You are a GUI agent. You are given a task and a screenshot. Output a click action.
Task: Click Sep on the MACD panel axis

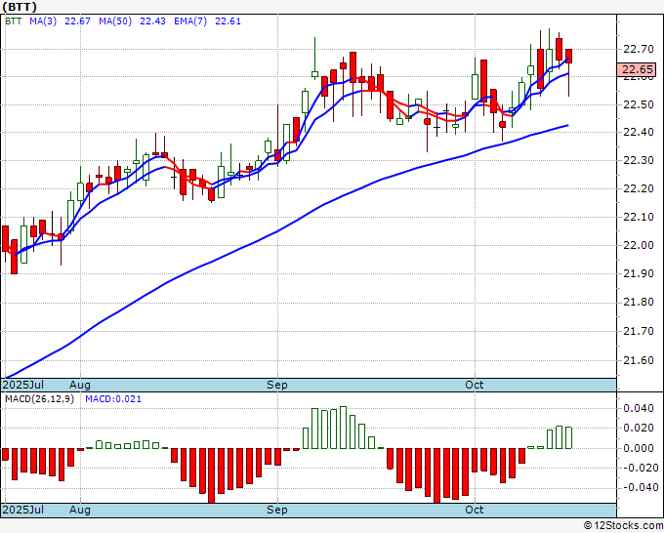277,510
